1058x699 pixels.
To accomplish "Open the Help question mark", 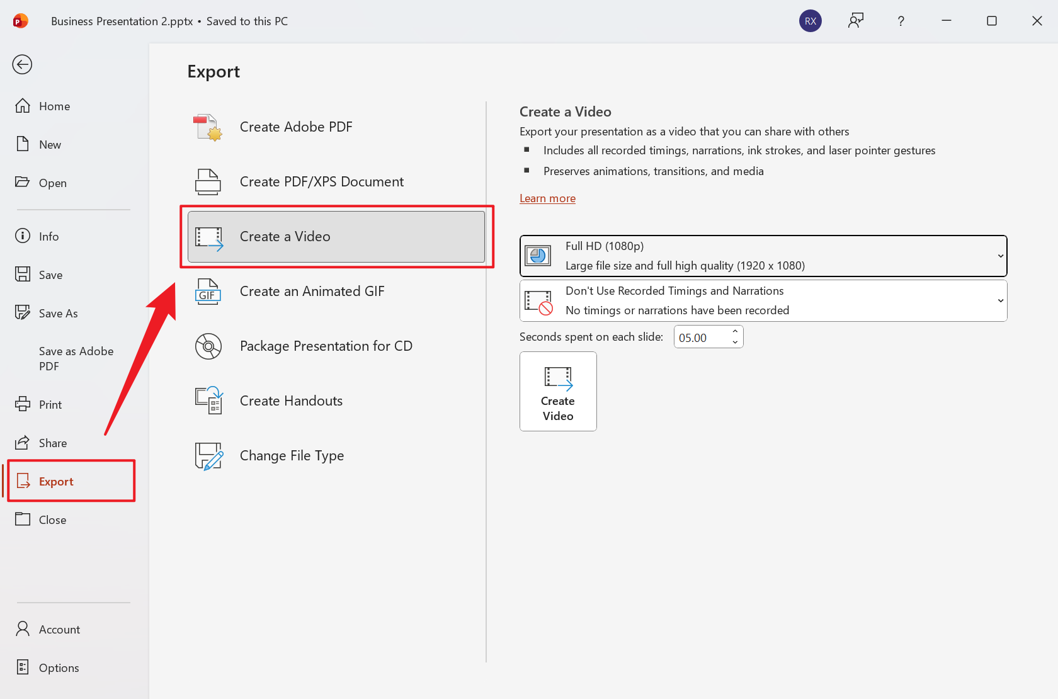I will click(x=901, y=21).
